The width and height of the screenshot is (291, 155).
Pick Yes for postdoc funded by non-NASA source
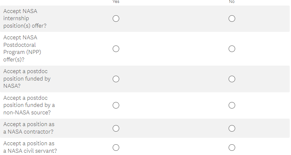pyautogui.click(x=116, y=105)
